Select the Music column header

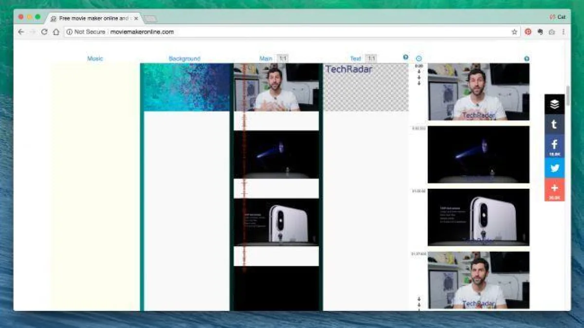coord(95,59)
